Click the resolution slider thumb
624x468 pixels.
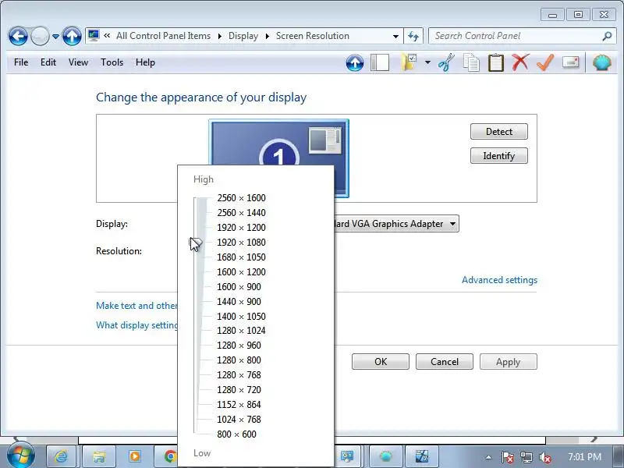pos(195,243)
